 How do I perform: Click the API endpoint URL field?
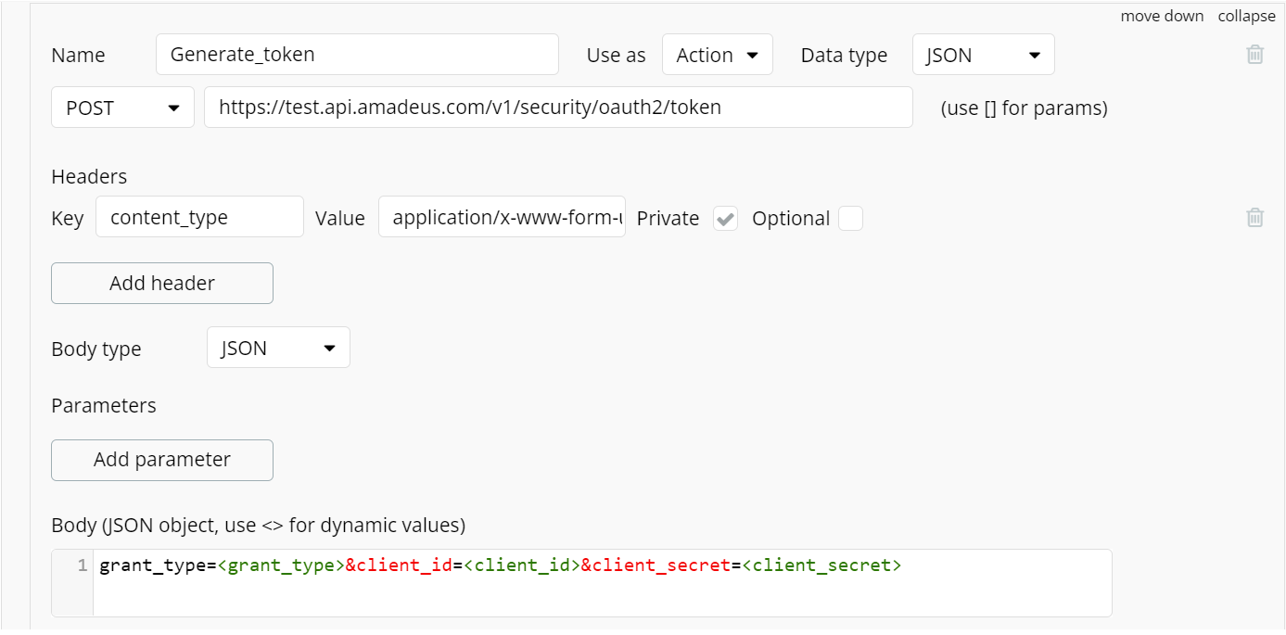[x=558, y=108]
